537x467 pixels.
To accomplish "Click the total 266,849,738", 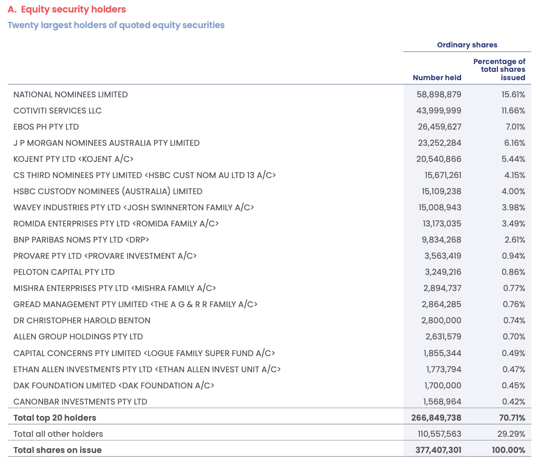I will pyautogui.click(x=436, y=418).
